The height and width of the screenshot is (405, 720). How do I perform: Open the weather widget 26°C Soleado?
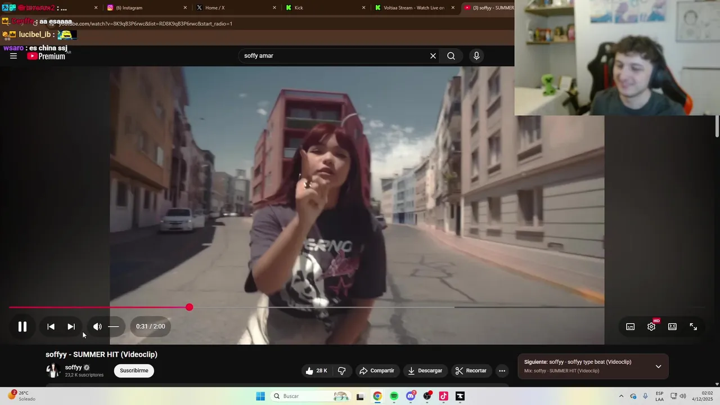pyautogui.click(x=22, y=396)
